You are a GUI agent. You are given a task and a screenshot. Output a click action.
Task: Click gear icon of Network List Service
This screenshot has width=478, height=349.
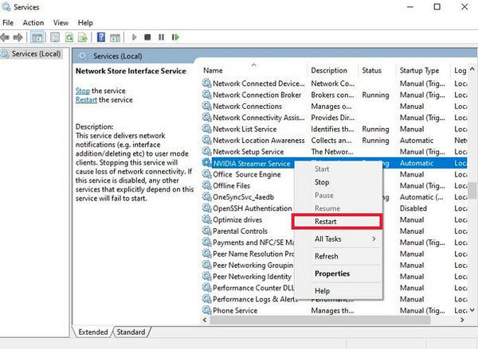tap(206, 129)
